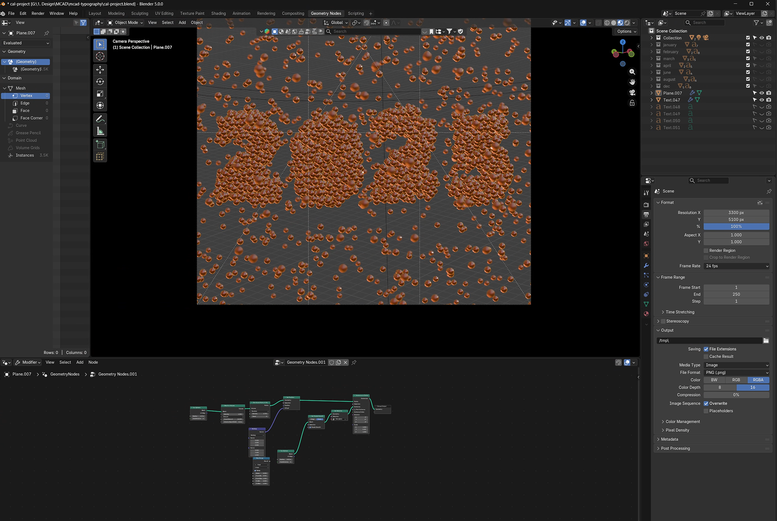
Task: Open the Frame Rate dropdown
Action: coord(737,266)
